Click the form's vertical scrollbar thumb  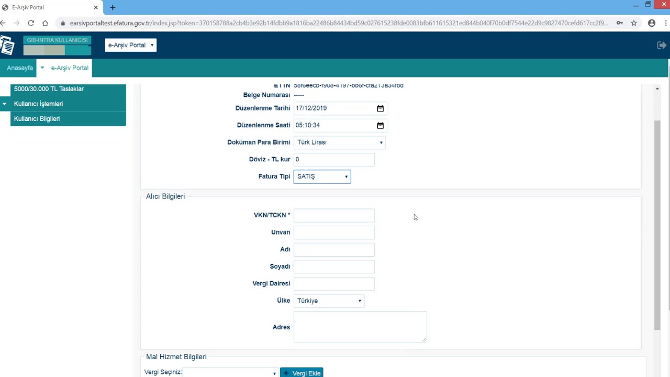657,225
